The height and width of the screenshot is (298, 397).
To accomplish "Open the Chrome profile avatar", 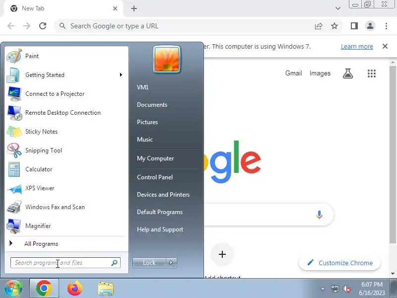I will click(370, 26).
